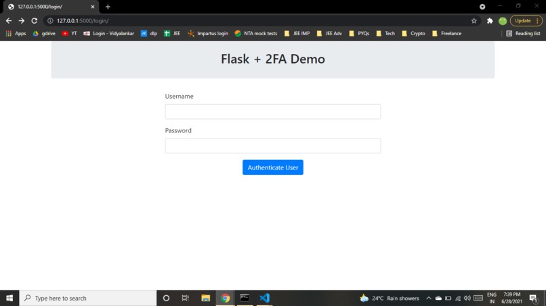
Task: Click the Chrome Update button
Action: [523, 21]
